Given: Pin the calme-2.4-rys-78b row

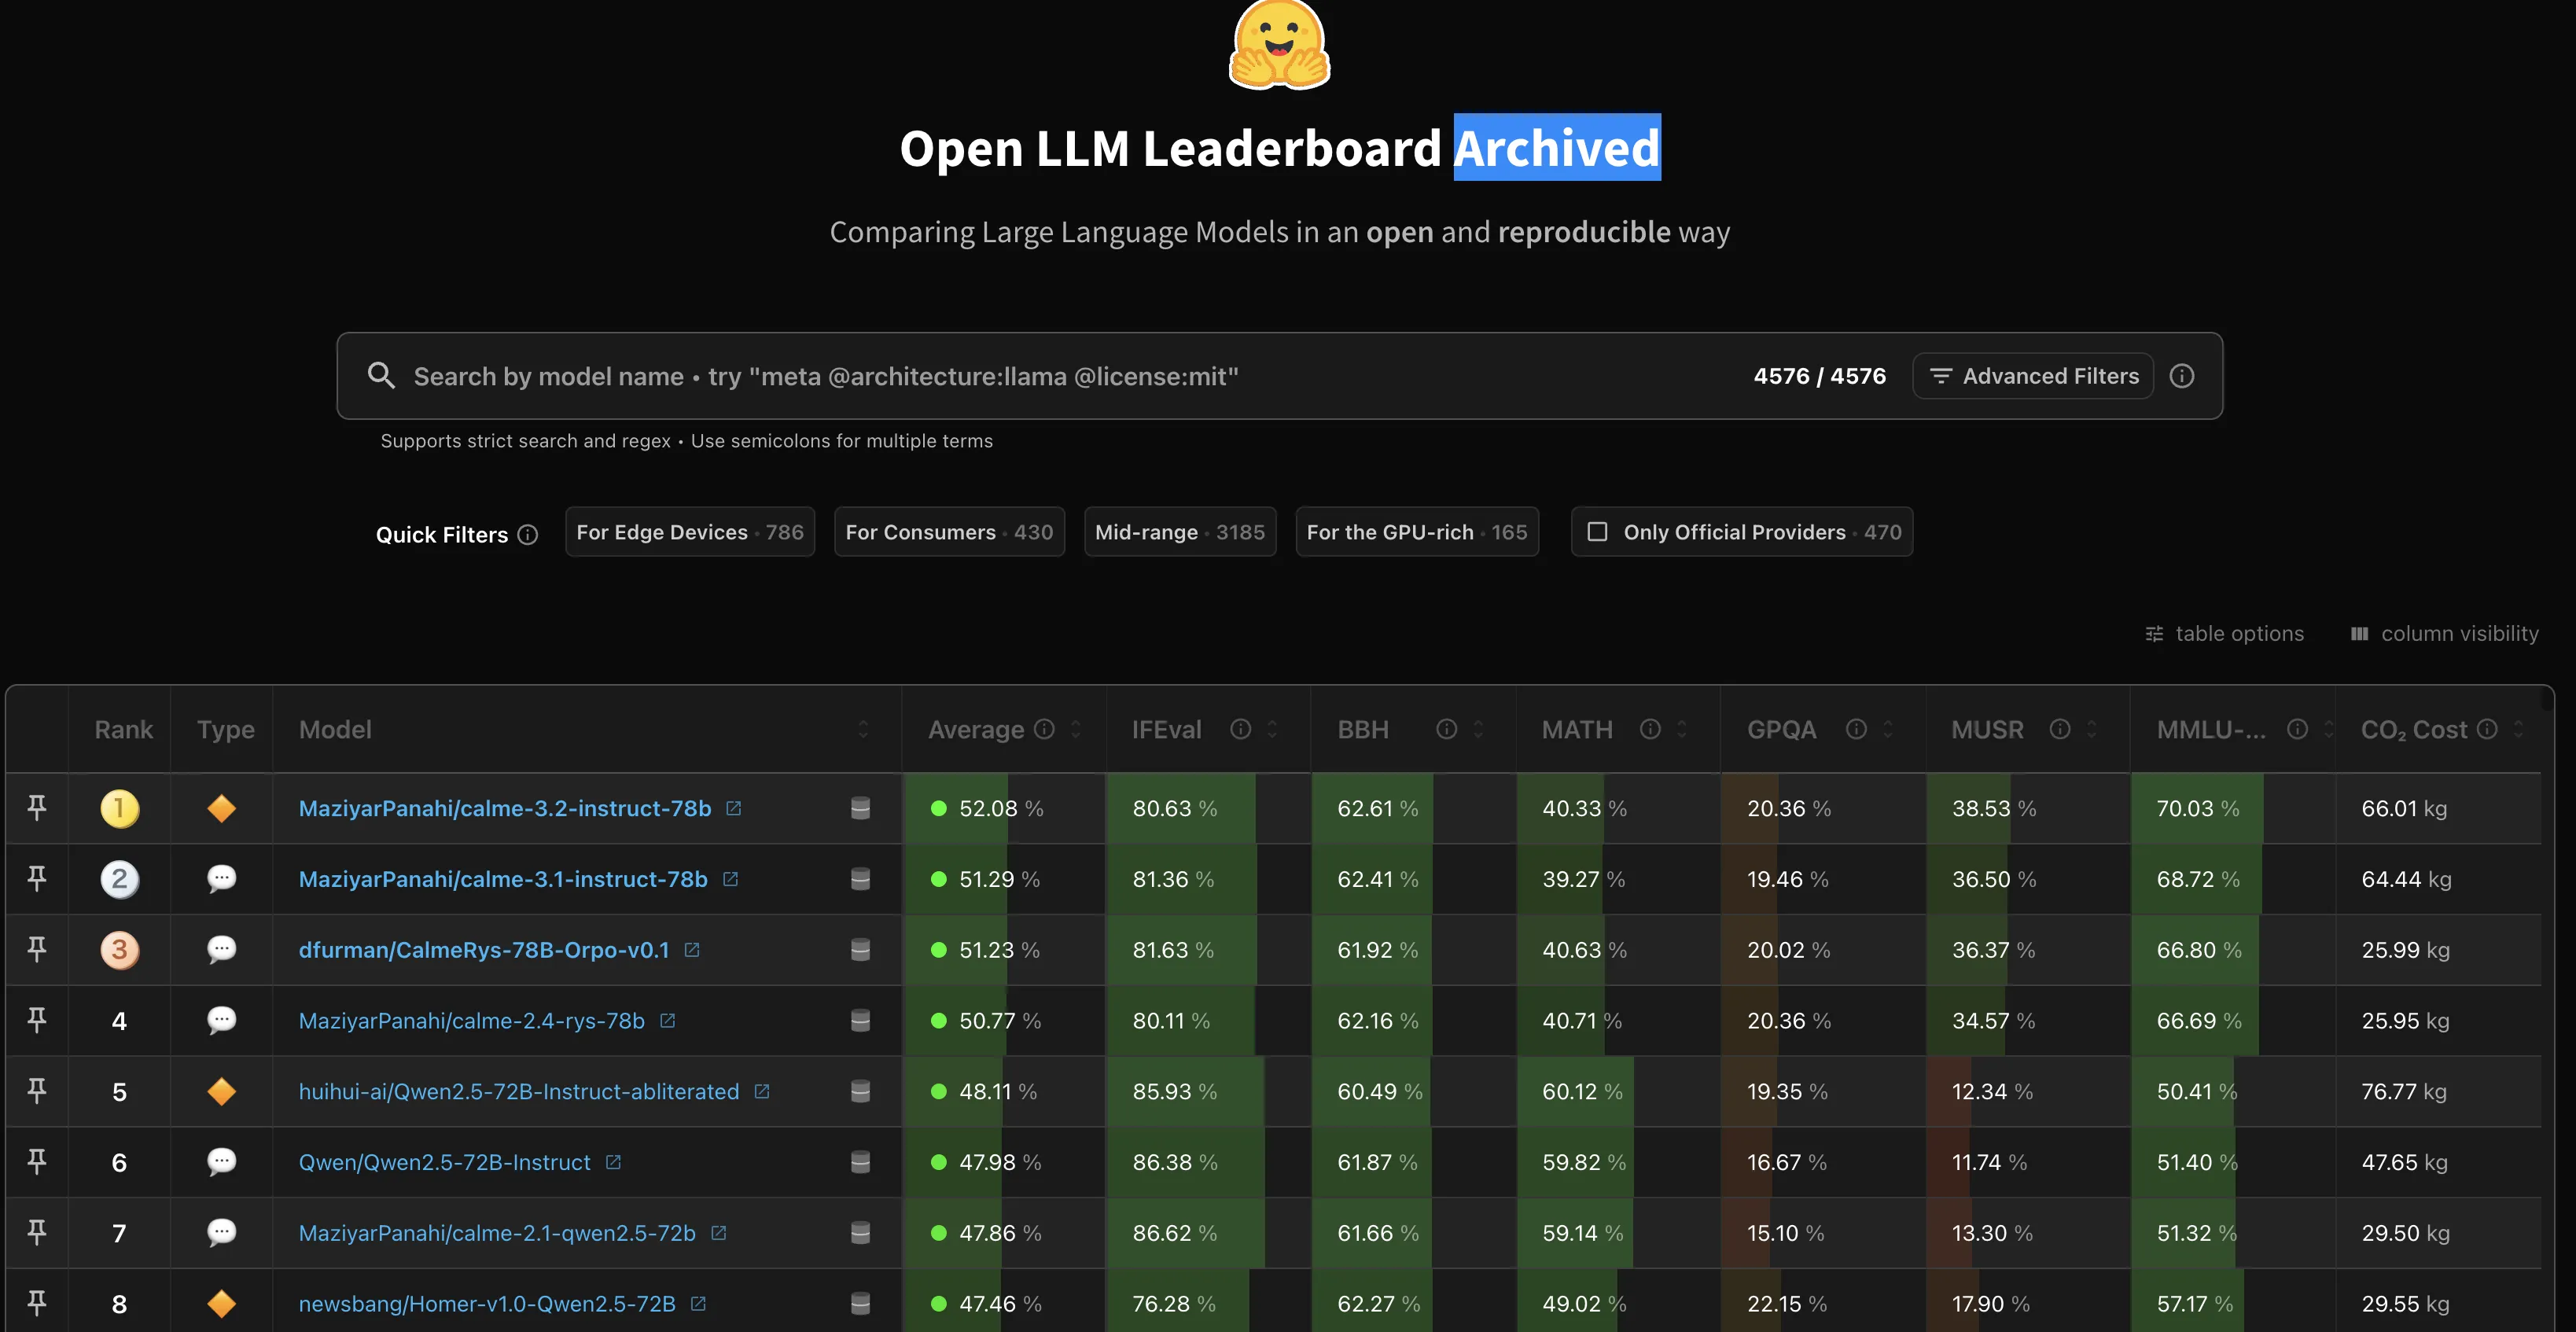Looking at the screenshot, I should pos(37,1020).
